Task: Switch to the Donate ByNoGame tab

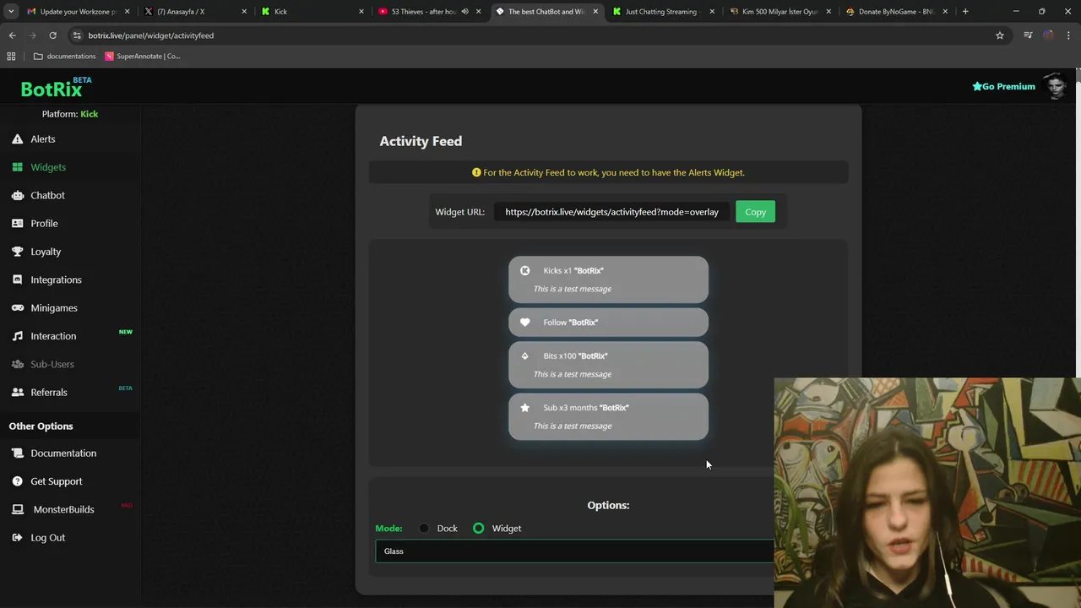Action: coord(896,12)
